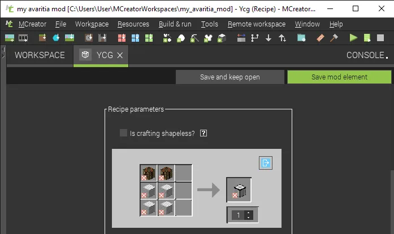The width and height of the screenshot is (394, 234).
Task: Decrease the output count stepper
Action: click(x=249, y=218)
